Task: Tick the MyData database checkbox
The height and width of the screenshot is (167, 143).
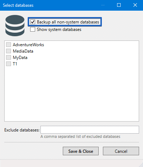Action: (9, 58)
